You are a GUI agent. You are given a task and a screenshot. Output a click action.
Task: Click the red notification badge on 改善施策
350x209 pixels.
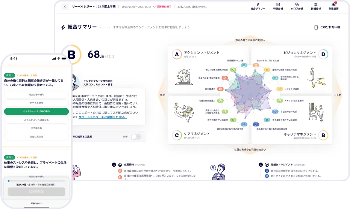pos(335,3)
